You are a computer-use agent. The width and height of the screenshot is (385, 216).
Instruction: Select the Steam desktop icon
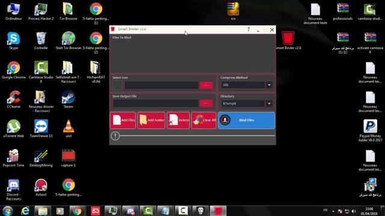[x=68, y=100]
